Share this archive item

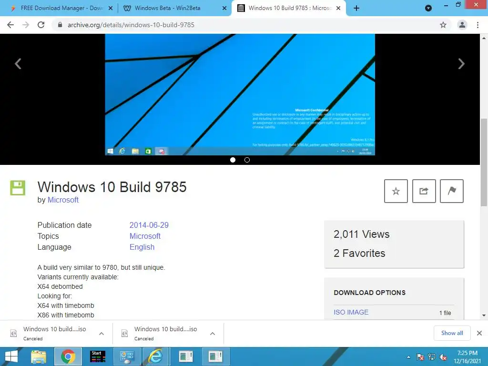(424, 191)
